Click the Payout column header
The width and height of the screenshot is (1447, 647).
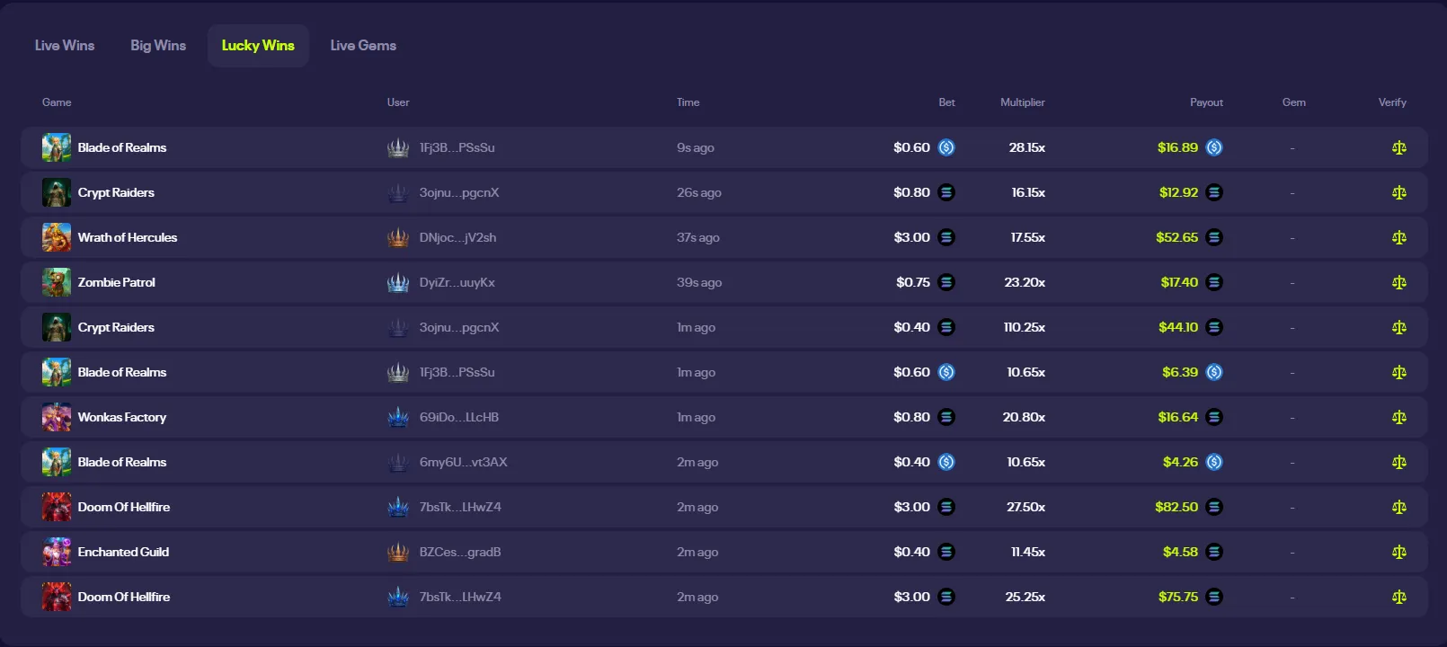[1207, 102]
